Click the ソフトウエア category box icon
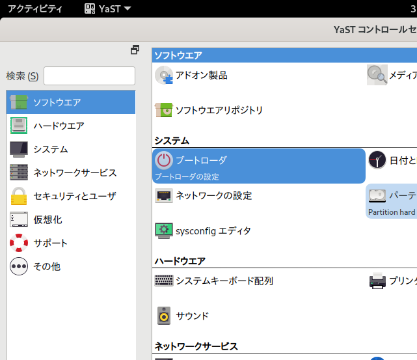This screenshot has width=417, height=360. (19, 102)
